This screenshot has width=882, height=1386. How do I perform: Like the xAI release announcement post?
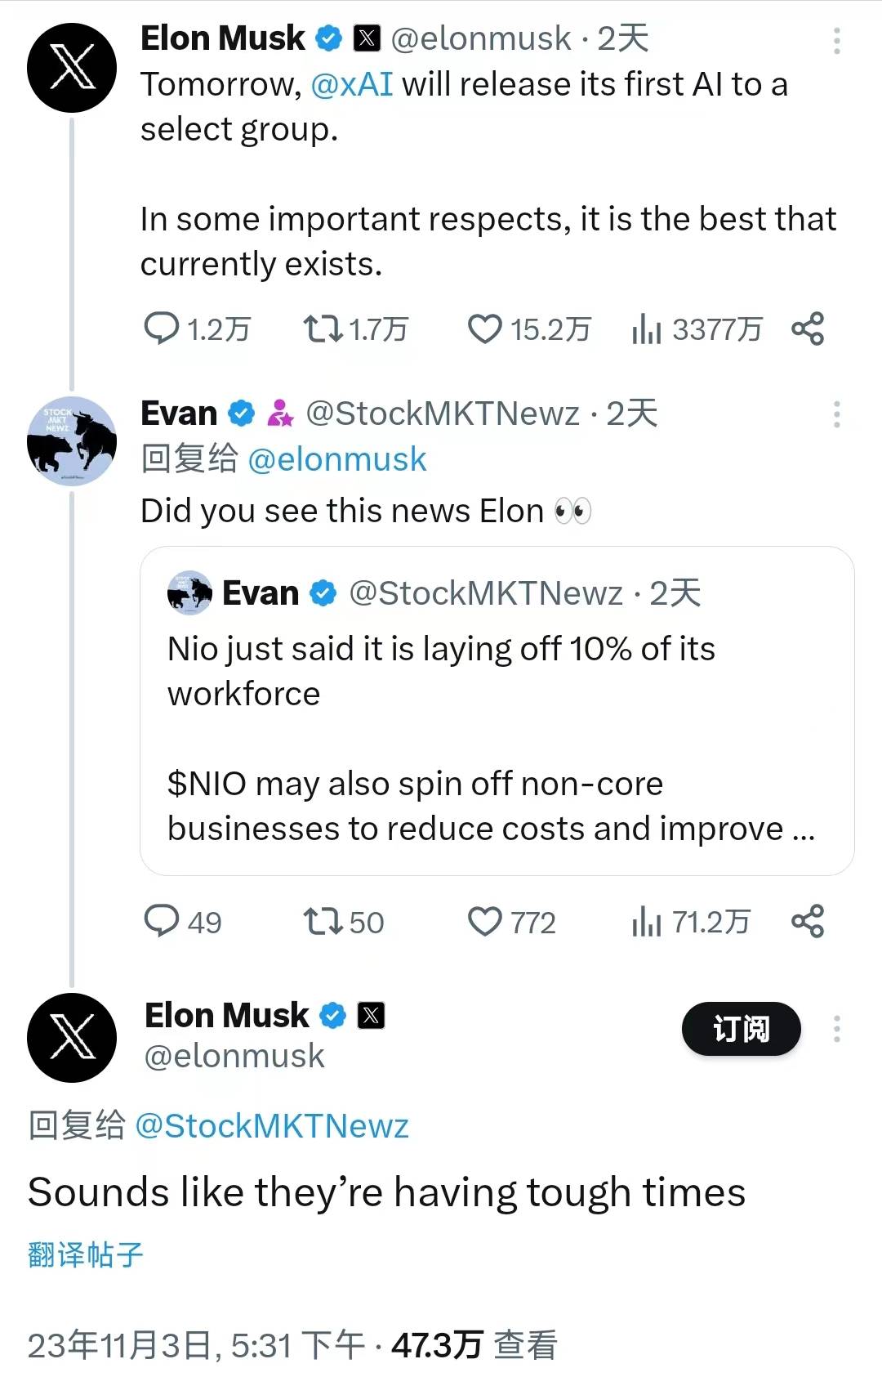click(484, 329)
